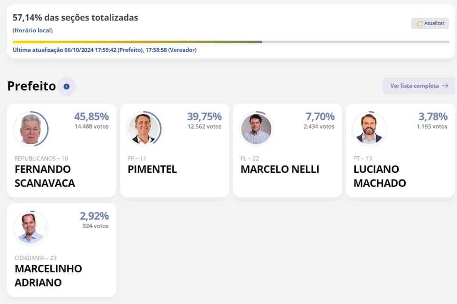
Task: Open Pimentel's result card
Action: coord(174,150)
